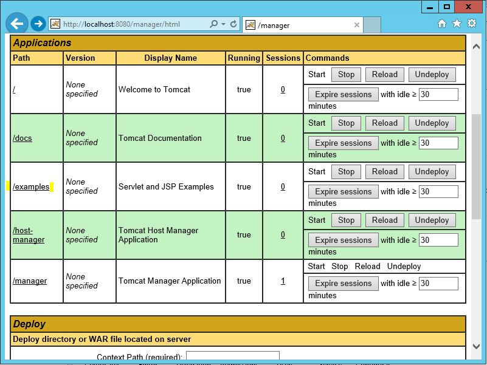Screen dimensions: 487x365
Task: Reload the Servlet and JSP Examples application
Action: [x=384, y=172]
